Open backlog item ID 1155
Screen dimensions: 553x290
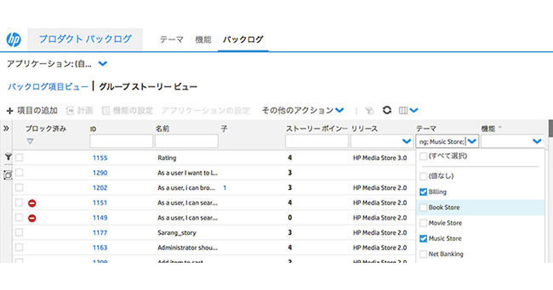click(100, 158)
